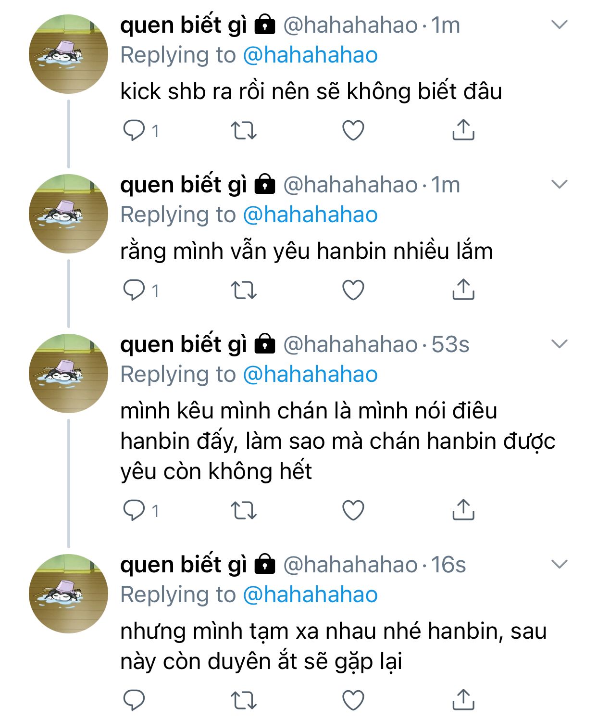Like the "kick shb ra rồi" tweet
Screen dimensions: 597x720
pos(353,130)
